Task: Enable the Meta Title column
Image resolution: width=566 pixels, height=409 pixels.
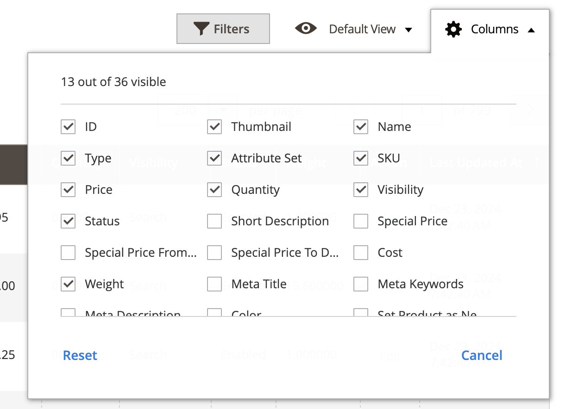Action: [214, 284]
